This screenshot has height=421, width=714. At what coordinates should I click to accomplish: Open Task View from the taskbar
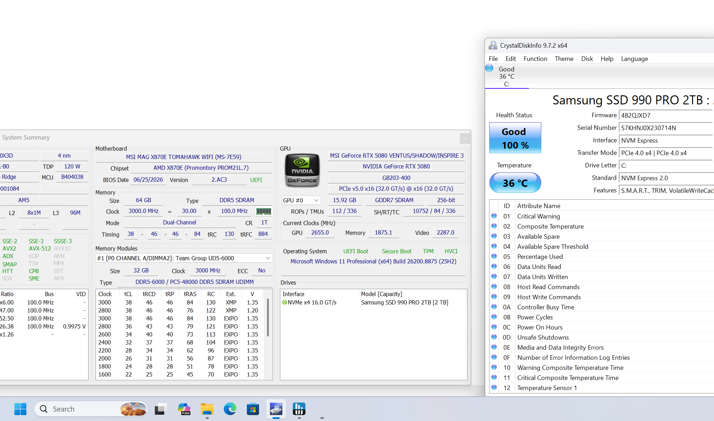[x=161, y=409]
